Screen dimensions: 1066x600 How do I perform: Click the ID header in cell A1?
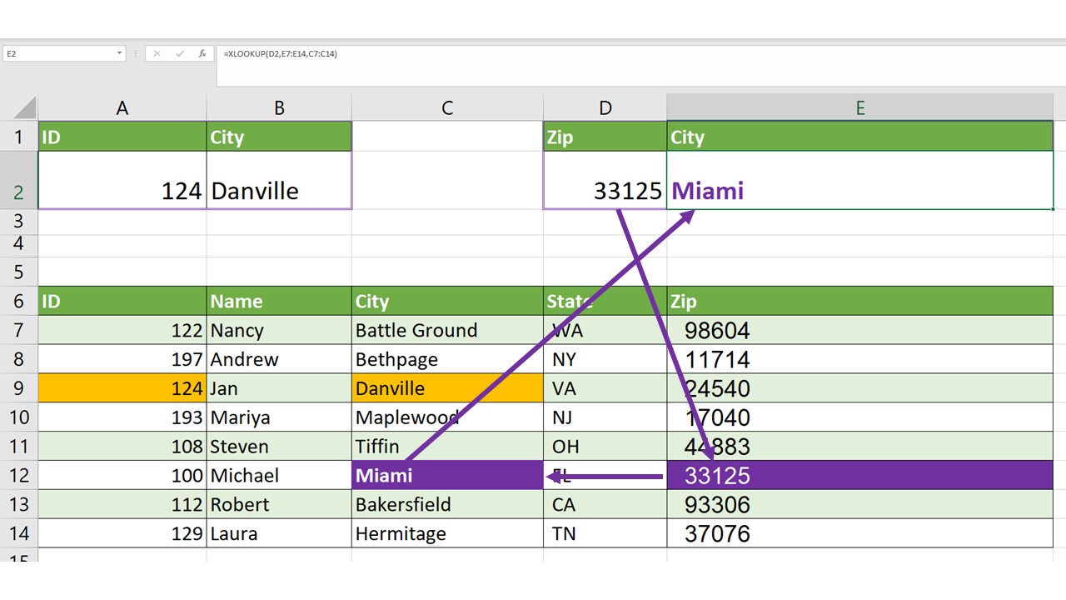pyautogui.click(x=122, y=137)
